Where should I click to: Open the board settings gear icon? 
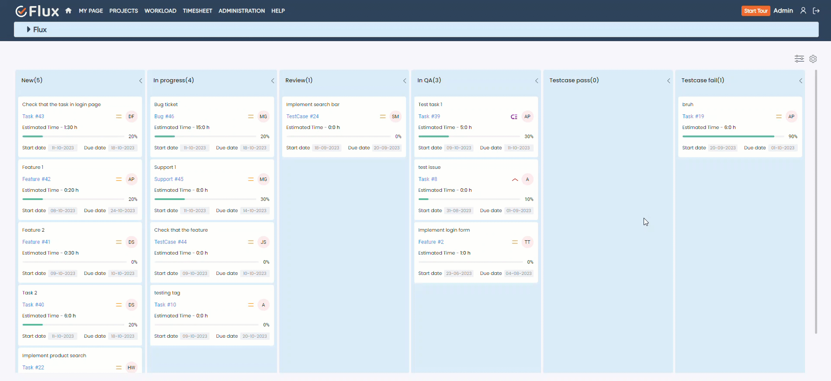tap(813, 58)
